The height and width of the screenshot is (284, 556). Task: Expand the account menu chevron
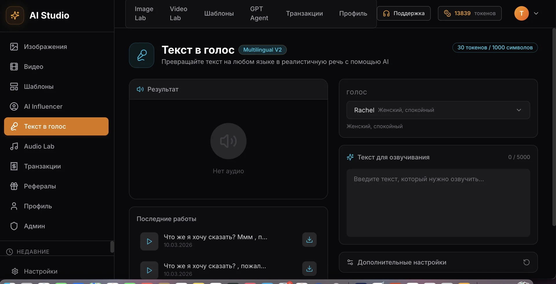pos(536,13)
